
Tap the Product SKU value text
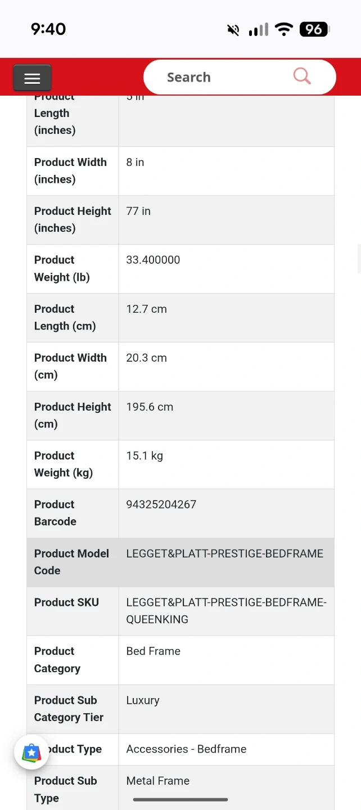pyautogui.click(x=226, y=611)
